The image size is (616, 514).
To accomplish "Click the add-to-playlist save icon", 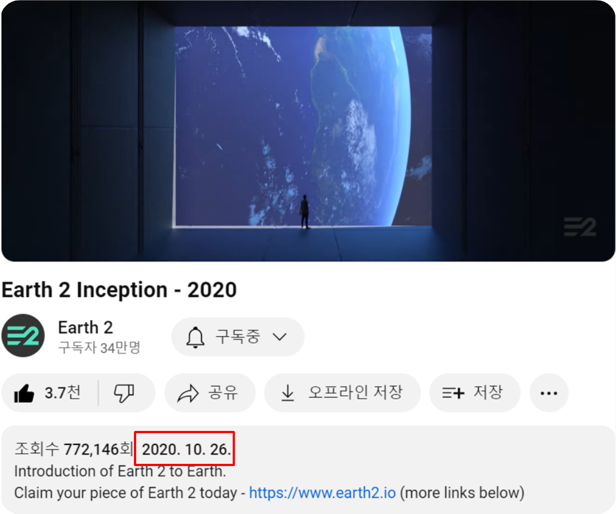I will tap(453, 393).
